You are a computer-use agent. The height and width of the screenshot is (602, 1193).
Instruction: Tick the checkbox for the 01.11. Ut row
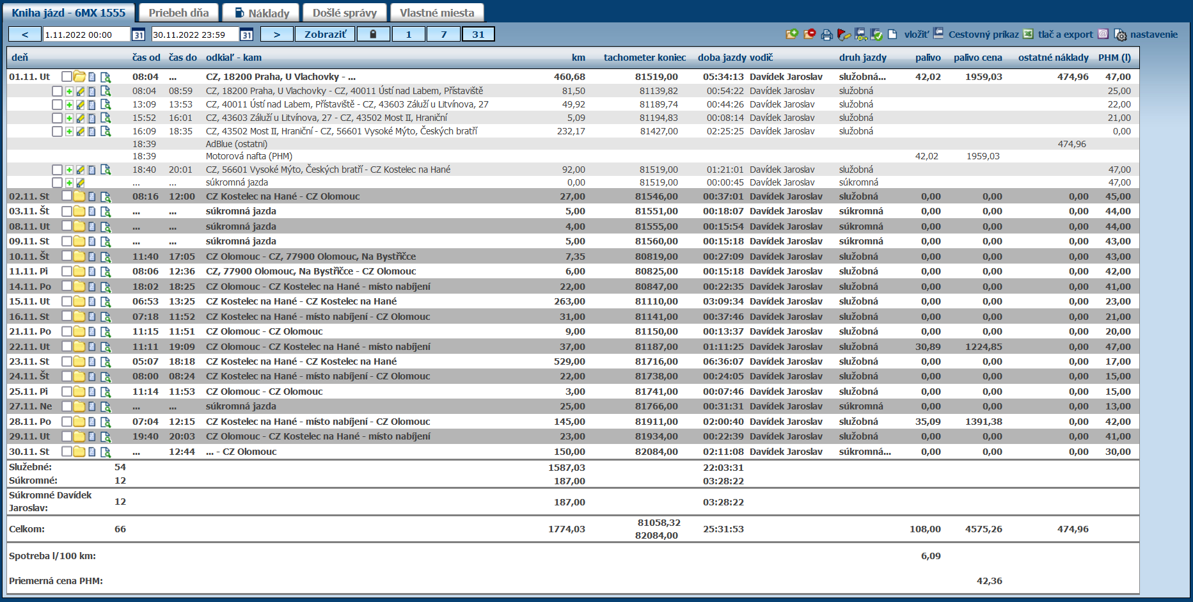[x=67, y=77]
